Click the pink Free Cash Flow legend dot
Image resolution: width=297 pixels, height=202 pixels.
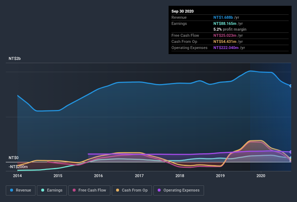tap(74, 190)
